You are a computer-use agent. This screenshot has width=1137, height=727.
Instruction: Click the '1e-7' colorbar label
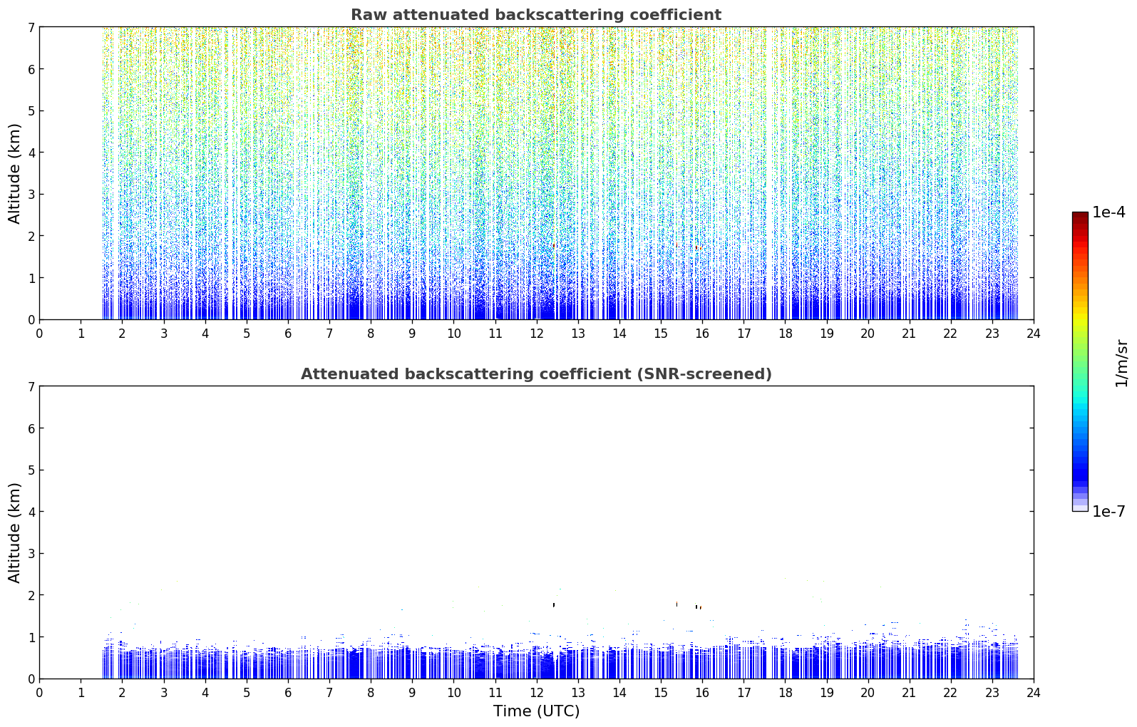tap(1108, 512)
